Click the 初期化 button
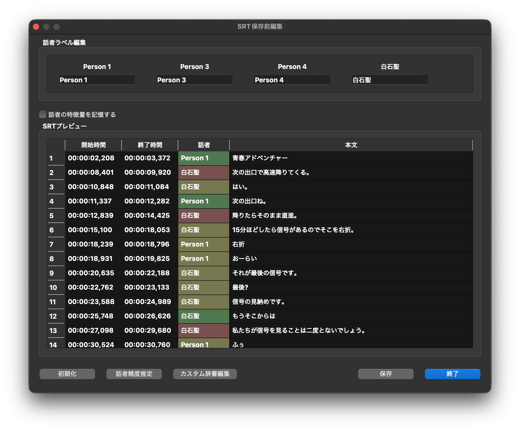The width and height of the screenshot is (520, 431). tap(67, 374)
